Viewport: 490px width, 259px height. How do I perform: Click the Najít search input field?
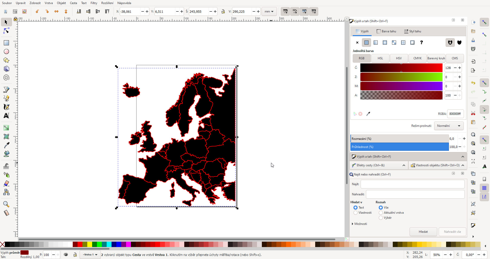pyautogui.click(x=412, y=184)
